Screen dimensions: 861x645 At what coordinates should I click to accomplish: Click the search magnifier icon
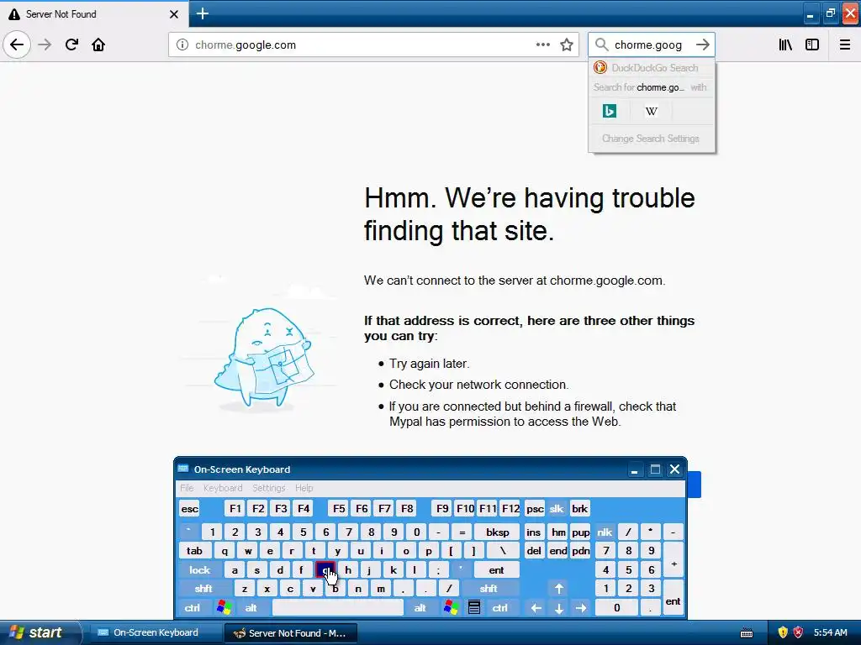602,45
